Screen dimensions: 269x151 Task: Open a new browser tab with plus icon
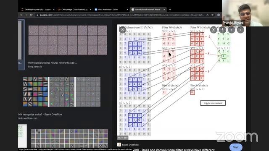coord(170,10)
